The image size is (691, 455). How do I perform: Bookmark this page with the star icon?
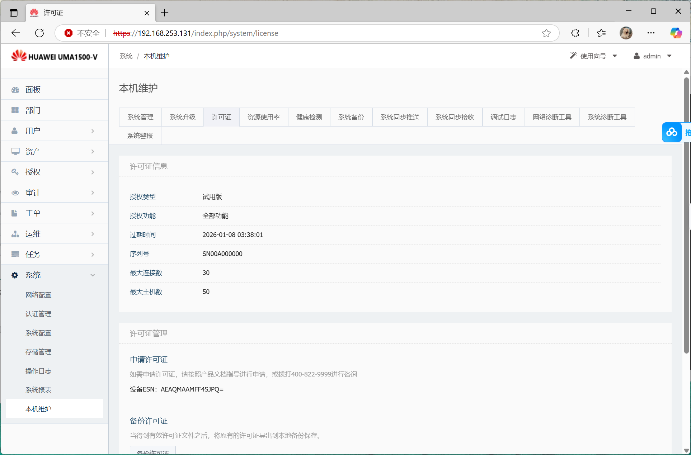coord(546,33)
